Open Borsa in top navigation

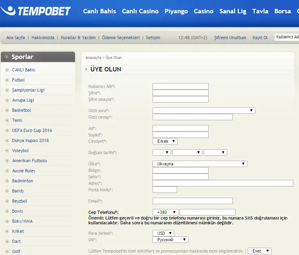[282, 11]
